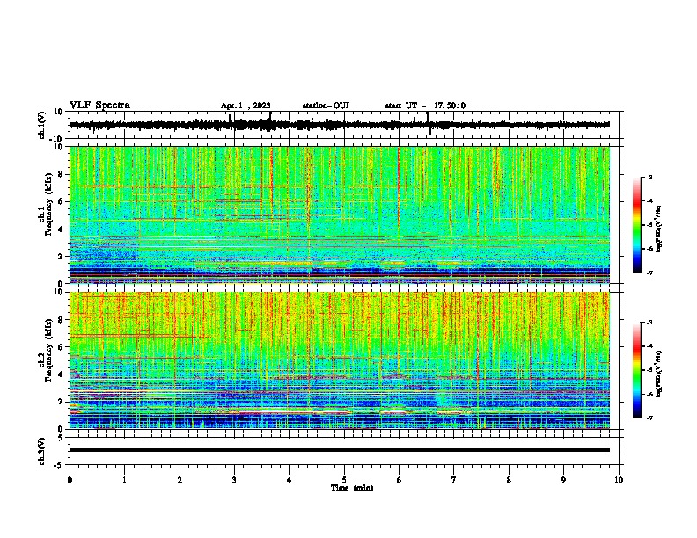Click the 3 minute tick on Time axis
This screenshot has width=697, height=538.
point(234,480)
